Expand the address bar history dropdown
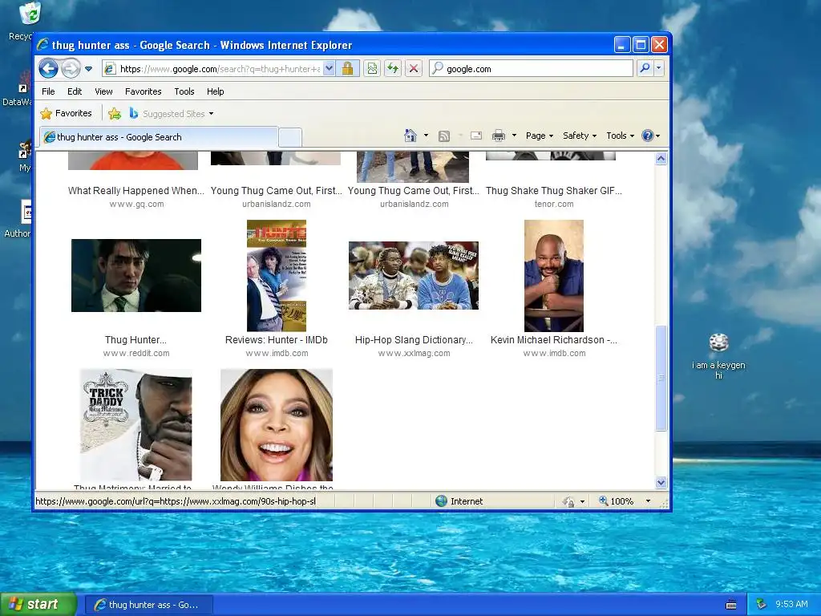 point(329,69)
